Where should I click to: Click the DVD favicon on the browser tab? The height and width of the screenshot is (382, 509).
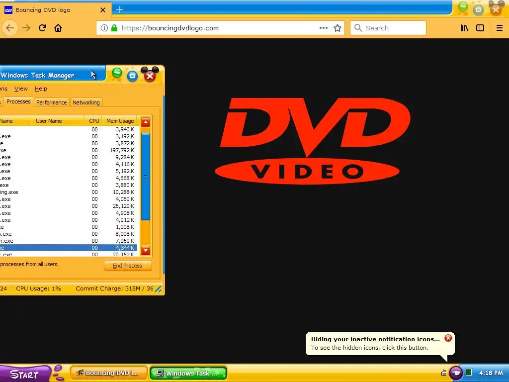click(8, 10)
